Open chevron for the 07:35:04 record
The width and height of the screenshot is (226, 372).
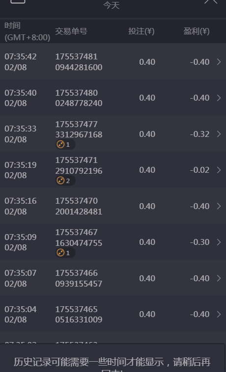(x=219, y=315)
